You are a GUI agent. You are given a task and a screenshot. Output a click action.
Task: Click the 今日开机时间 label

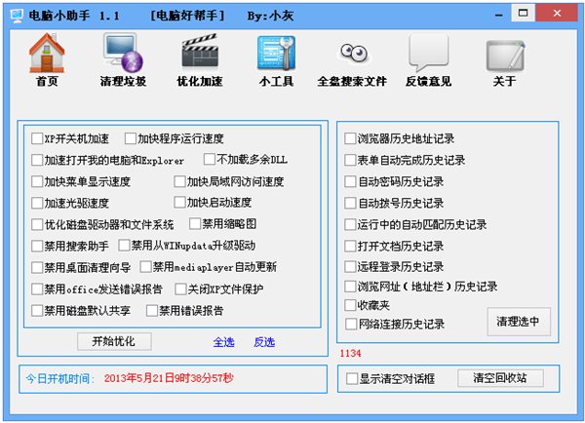pyautogui.click(x=59, y=379)
